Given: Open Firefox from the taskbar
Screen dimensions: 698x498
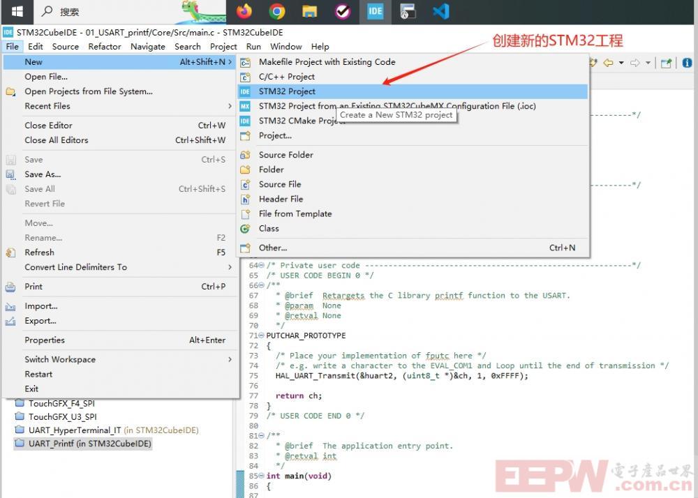Looking at the screenshot, I should tap(244, 11).
